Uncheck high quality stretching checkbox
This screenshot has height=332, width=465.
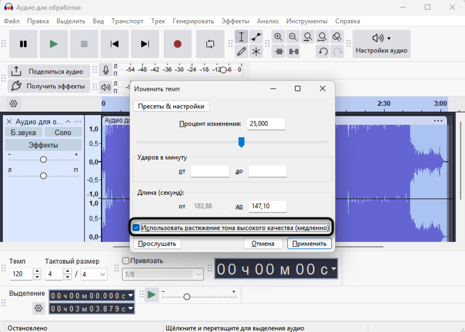136,228
